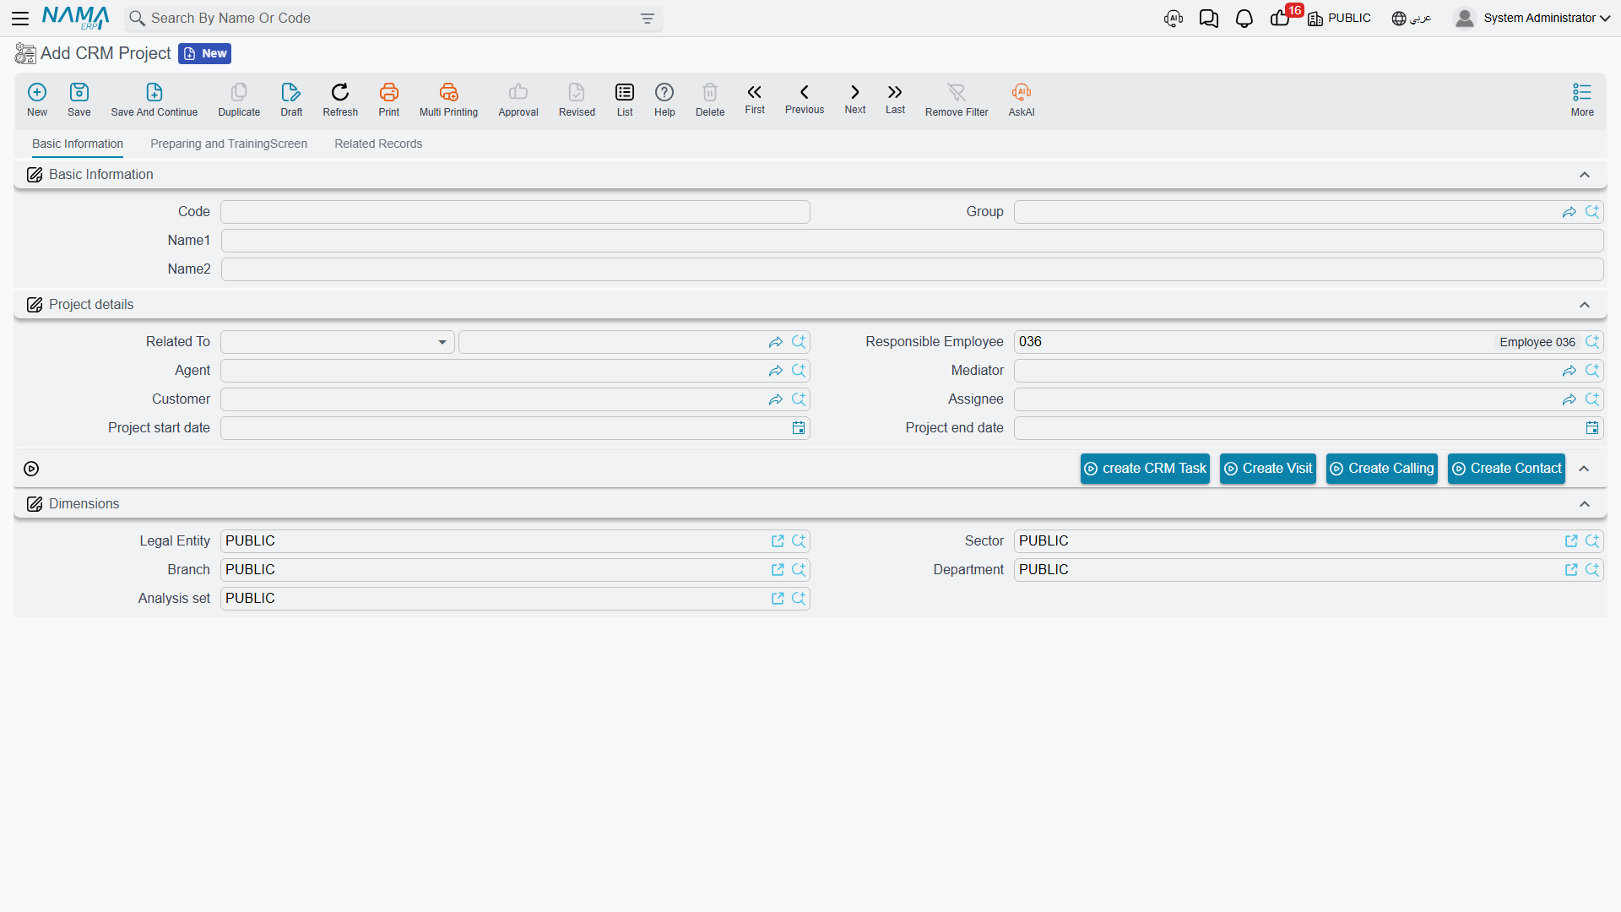Click the Code input field
This screenshot has height=912, width=1621.
[x=515, y=212]
